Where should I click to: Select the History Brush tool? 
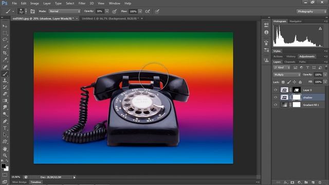5,87
